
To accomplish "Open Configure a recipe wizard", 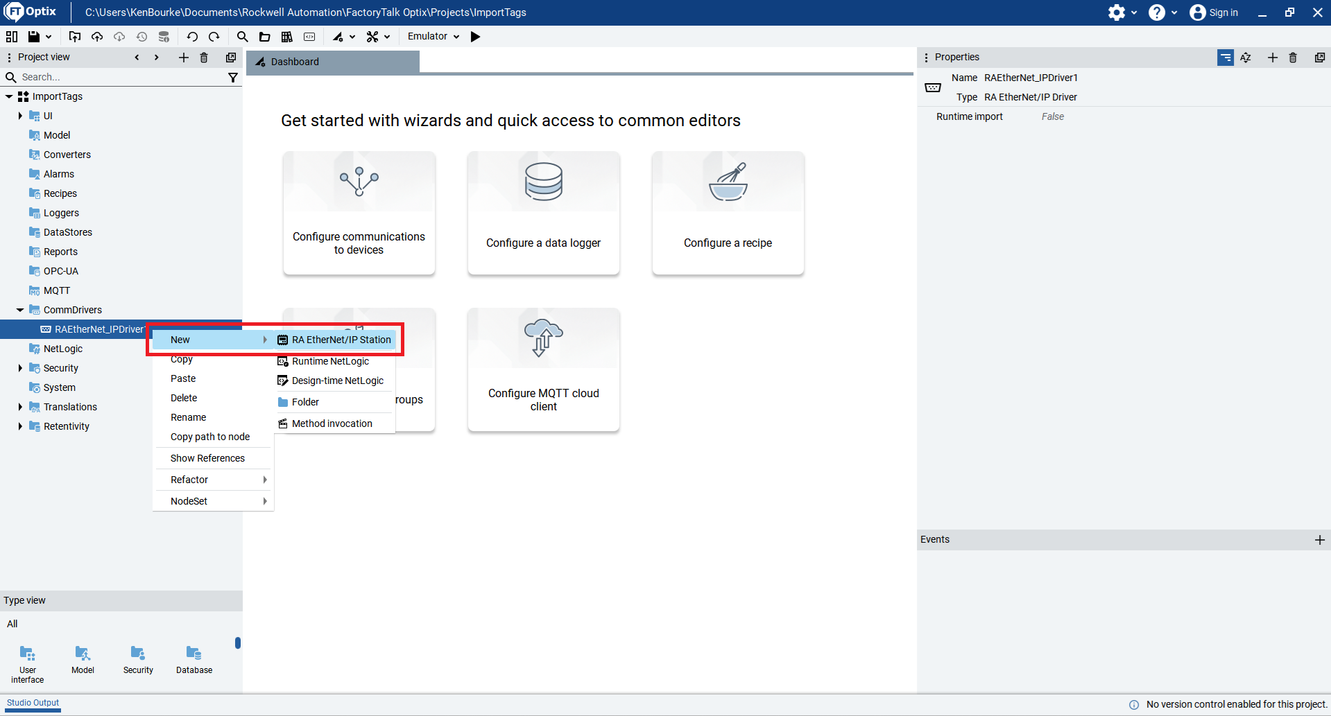I will coord(728,213).
